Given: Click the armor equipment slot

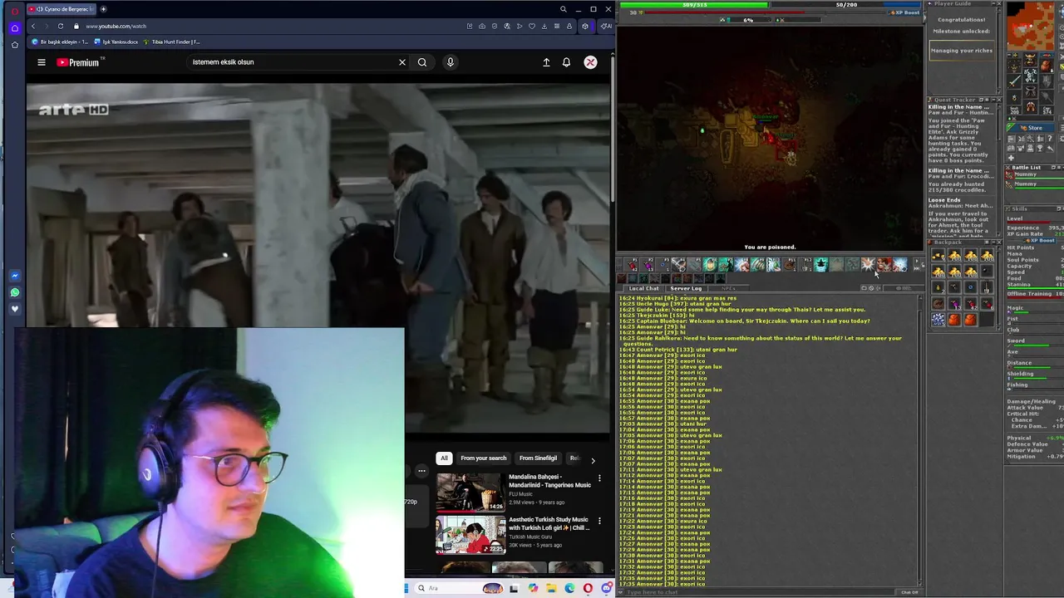Looking at the screenshot, I should [x=1030, y=76].
